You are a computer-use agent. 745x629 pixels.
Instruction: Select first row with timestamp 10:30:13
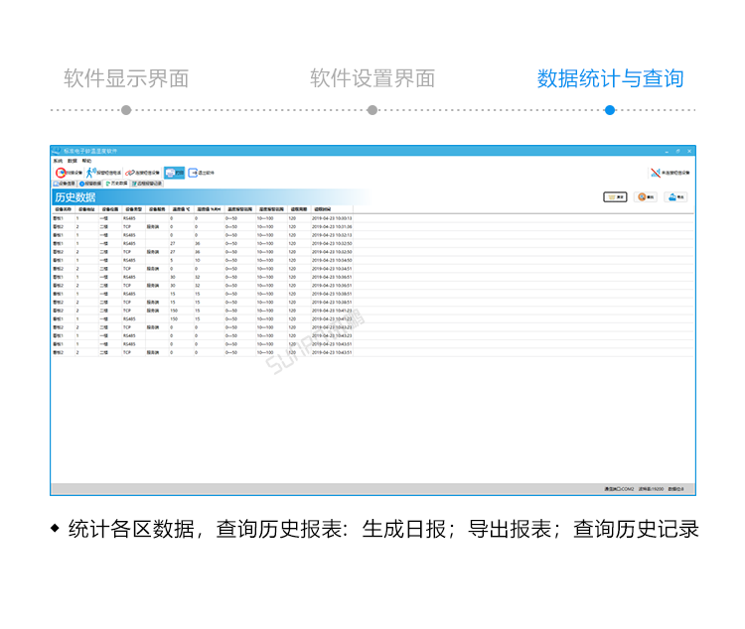point(199,217)
